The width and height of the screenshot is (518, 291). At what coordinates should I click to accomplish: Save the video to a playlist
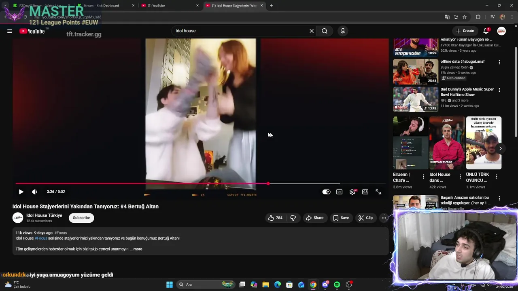(341, 218)
